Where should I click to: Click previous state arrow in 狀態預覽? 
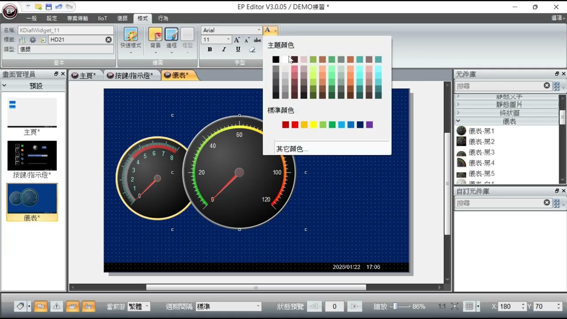(314, 306)
